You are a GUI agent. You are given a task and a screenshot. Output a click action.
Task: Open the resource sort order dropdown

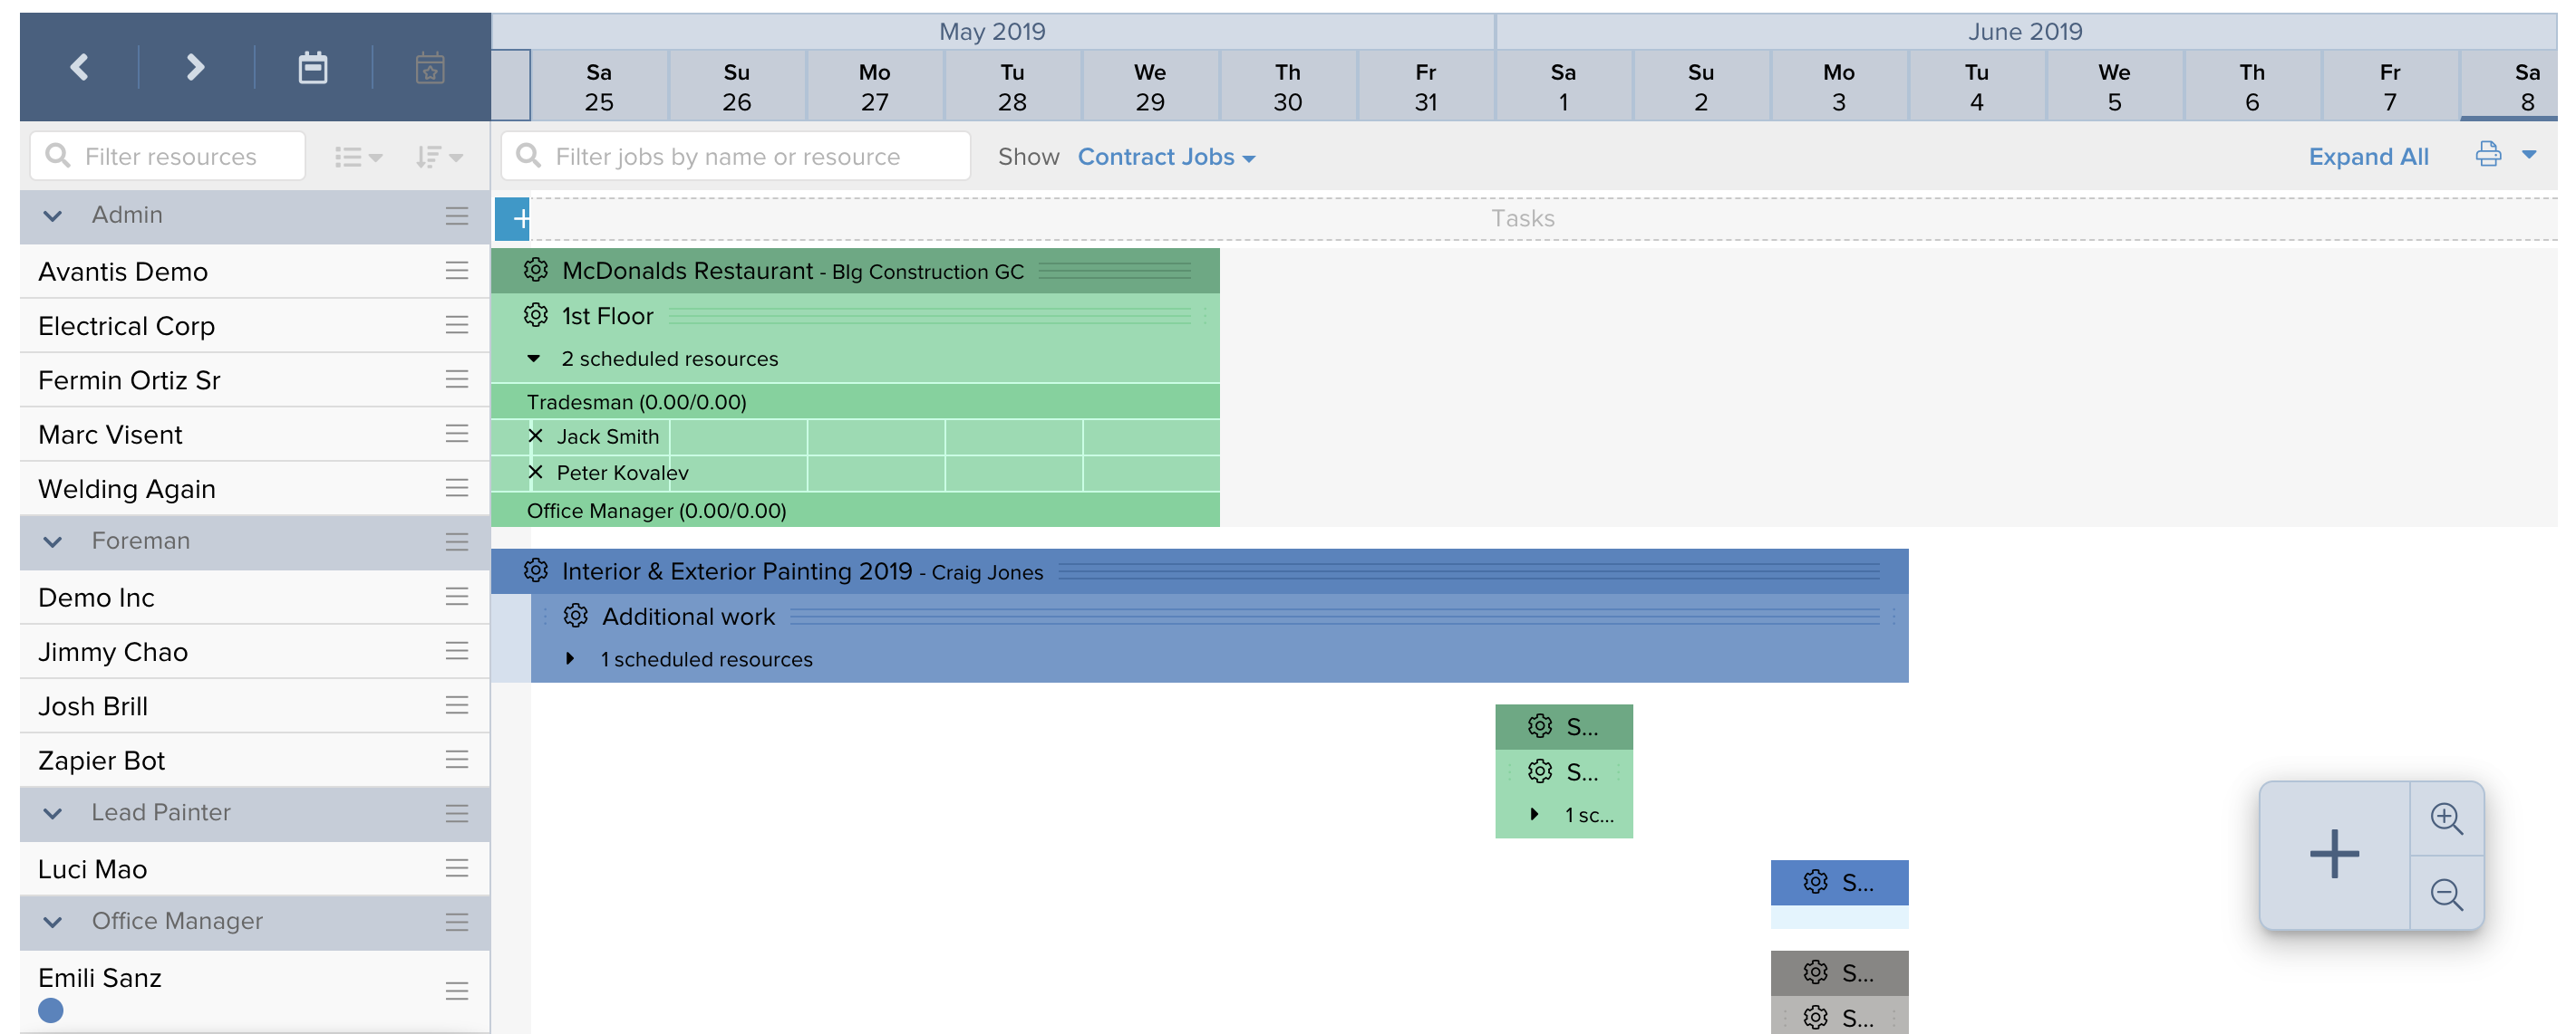point(439,157)
